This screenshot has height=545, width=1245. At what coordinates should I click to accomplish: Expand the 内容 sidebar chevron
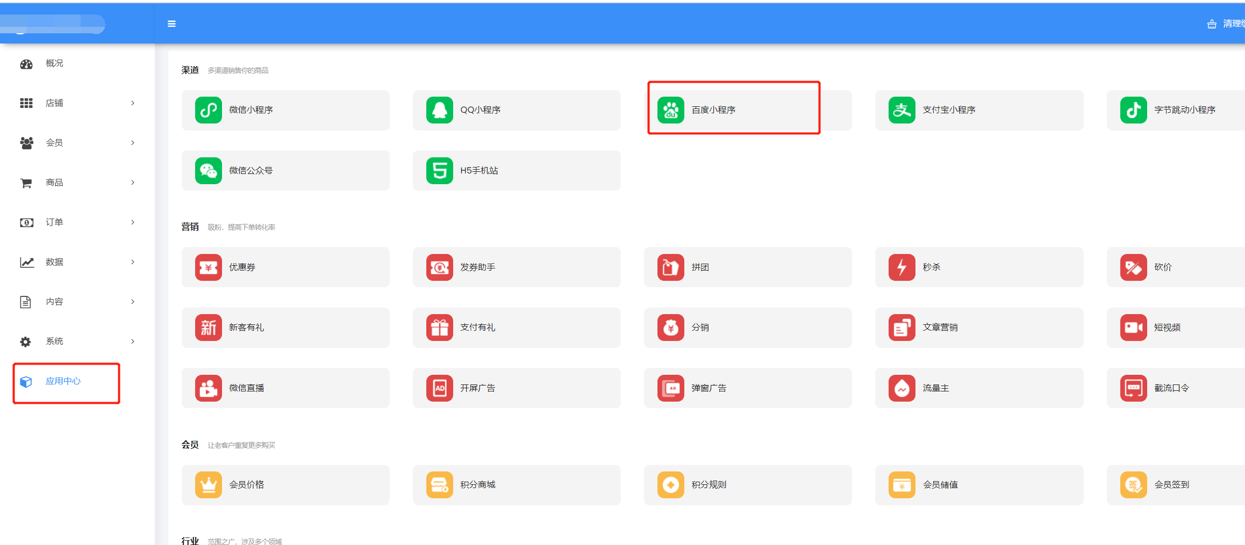[133, 302]
